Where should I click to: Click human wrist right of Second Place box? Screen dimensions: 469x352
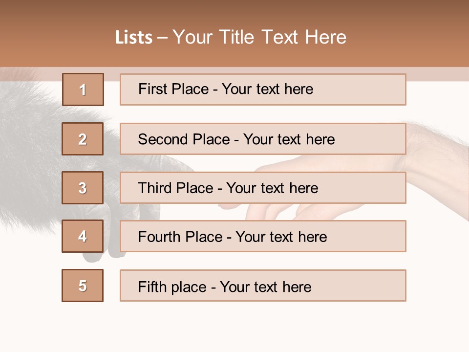tap(432, 147)
